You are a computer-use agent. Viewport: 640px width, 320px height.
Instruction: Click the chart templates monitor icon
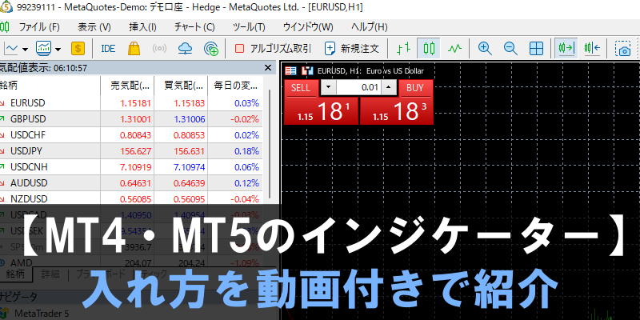point(43,49)
